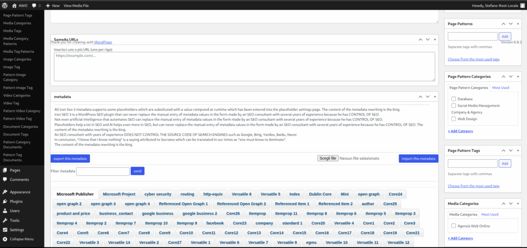Move SameAs URLs box up
This screenshot has height=248, width=527.
pos(420,39)
